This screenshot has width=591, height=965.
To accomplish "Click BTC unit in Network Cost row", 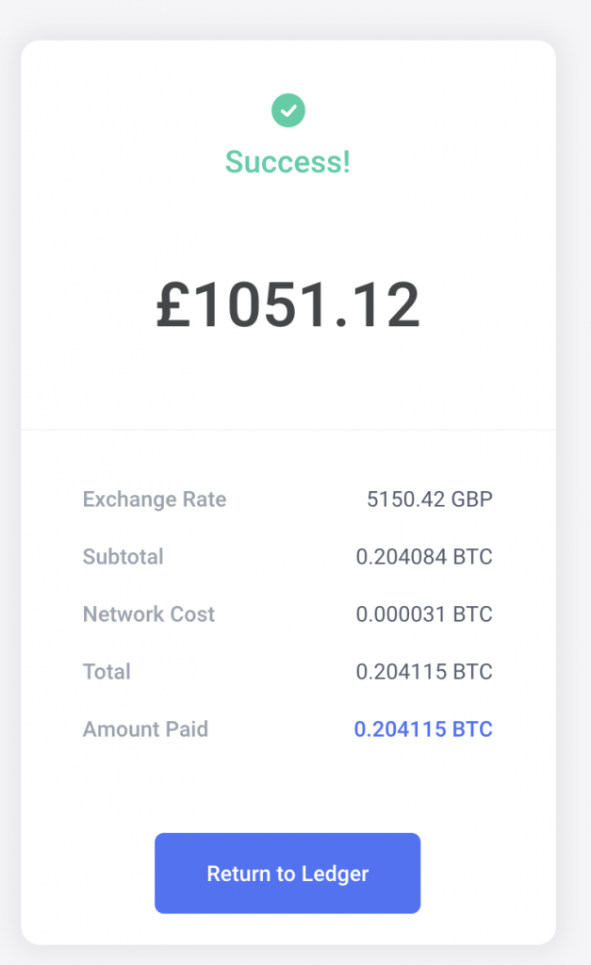I will [x=473, y=614].
